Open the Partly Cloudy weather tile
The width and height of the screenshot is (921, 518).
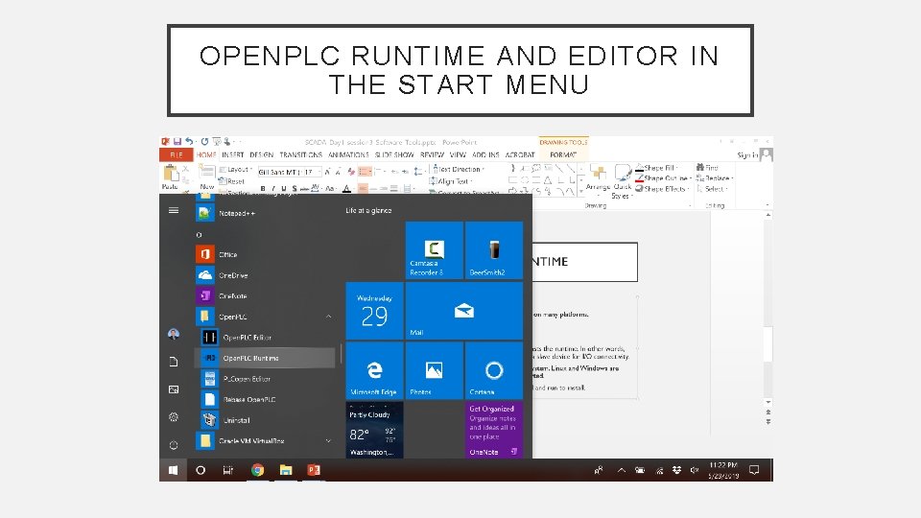click(374, 430)
